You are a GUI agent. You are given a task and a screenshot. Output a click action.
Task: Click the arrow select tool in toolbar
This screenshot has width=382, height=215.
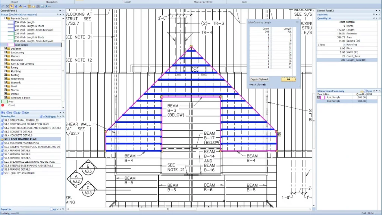pos(12,6)
